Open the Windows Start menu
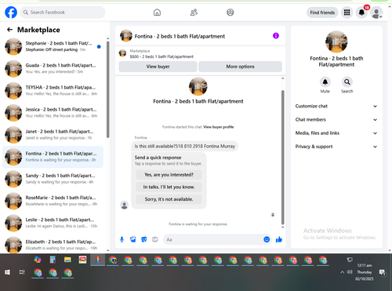Image resolution: width=392 pixels, height=291 pixels. 7,272
